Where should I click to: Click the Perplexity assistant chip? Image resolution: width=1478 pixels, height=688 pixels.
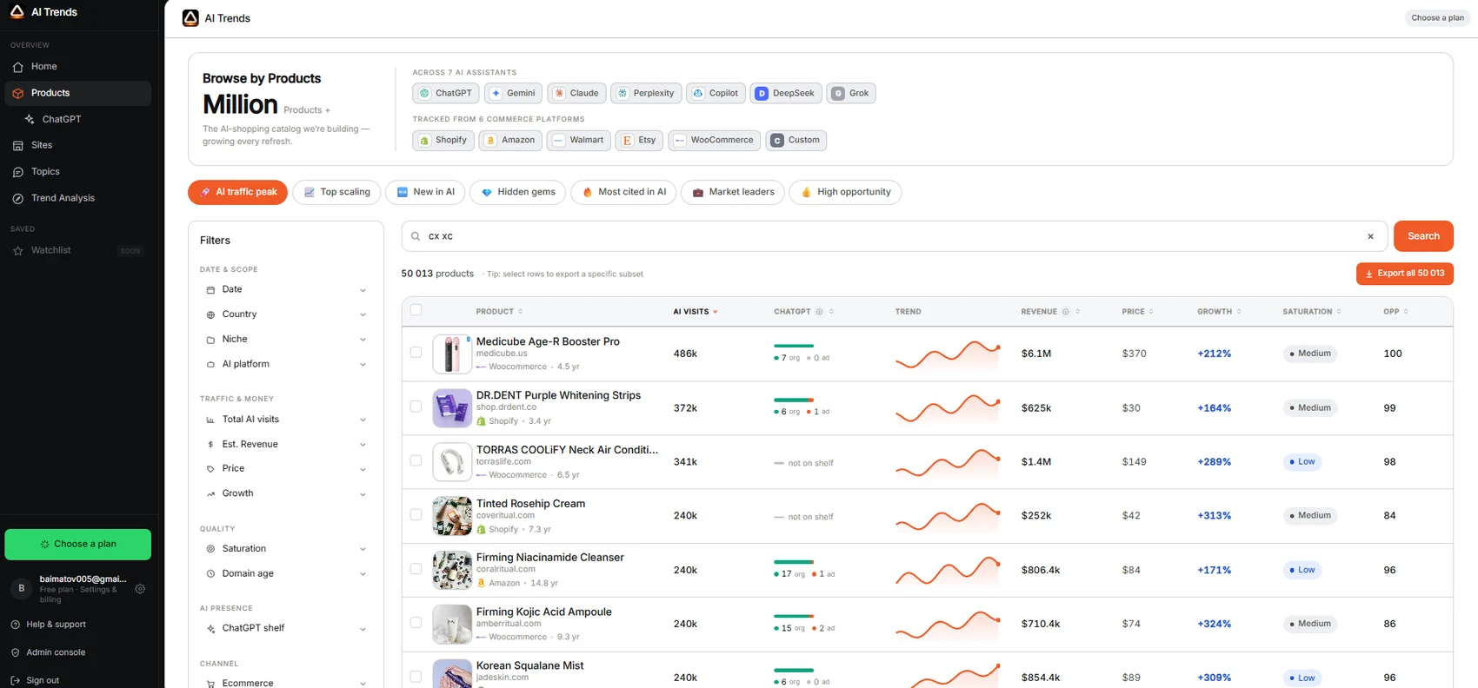tap(646, 93)
